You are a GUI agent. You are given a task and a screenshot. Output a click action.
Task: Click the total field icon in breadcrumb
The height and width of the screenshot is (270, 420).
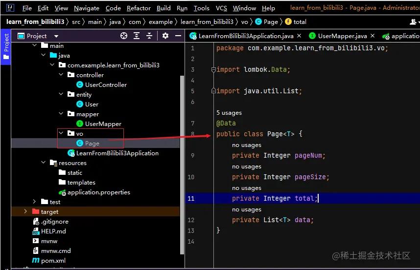(x=288, y=21)
